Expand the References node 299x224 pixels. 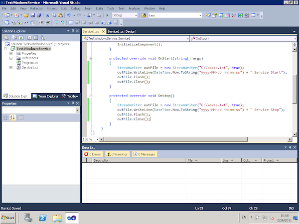(x=11, y=58)
